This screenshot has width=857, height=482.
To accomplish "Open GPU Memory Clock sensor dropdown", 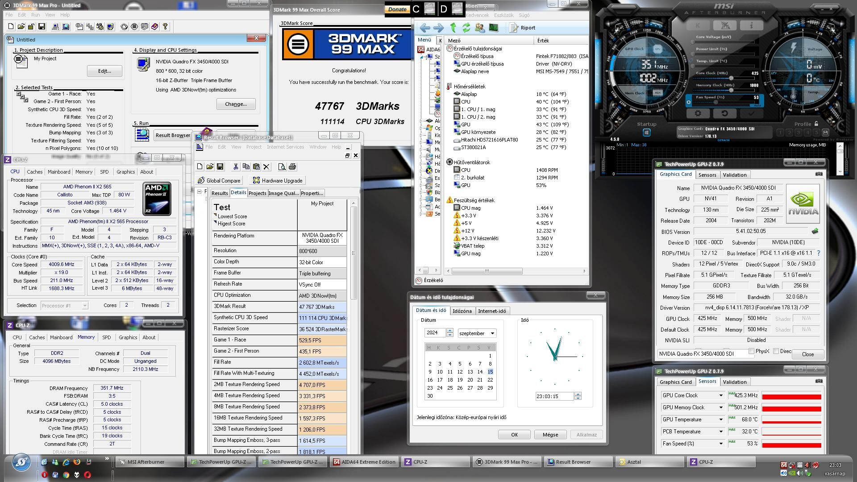I will (720, 407).
